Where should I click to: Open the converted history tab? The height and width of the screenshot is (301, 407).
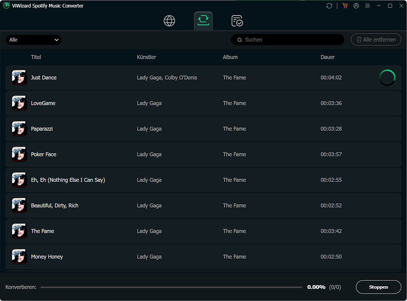click(237, 21)
